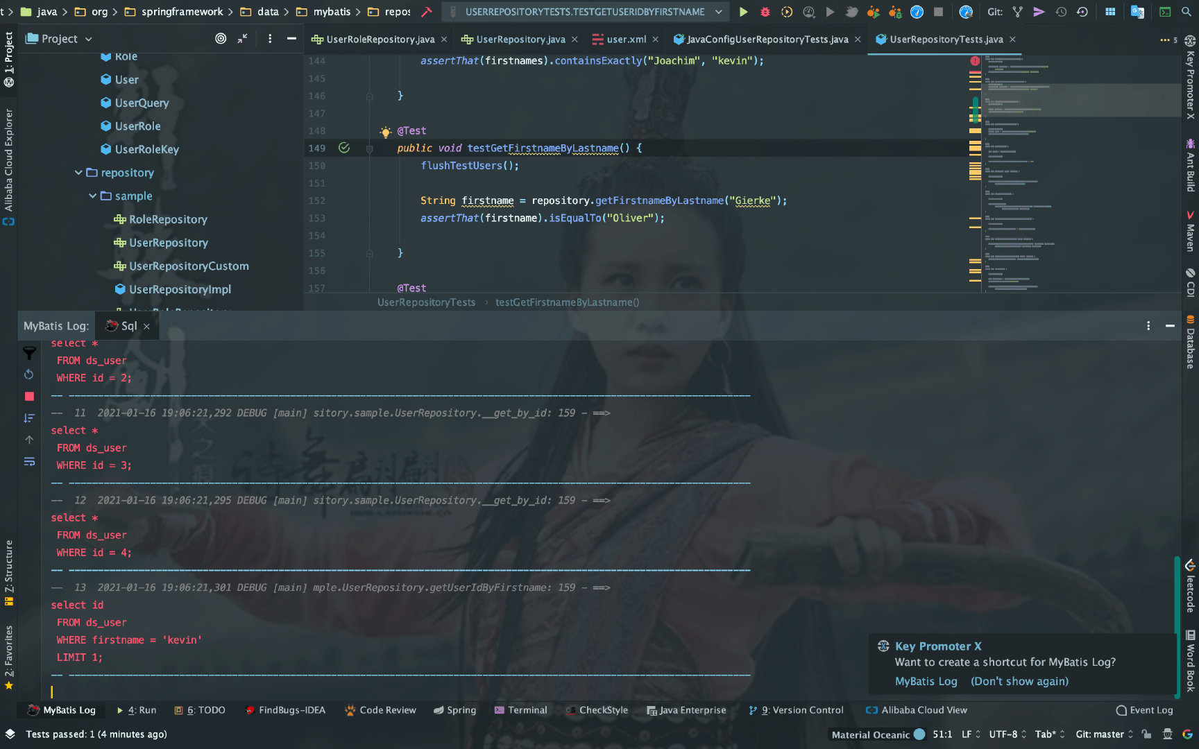Image resolution: width=1199 pixels, height=749 pixels.
Task: Open MyBatis Log panel options menu
Action: point(1148,326)
